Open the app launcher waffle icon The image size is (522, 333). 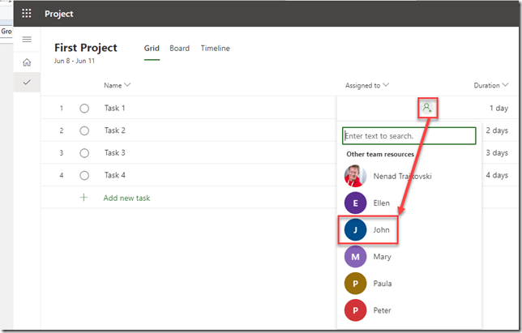tap(26, 14)
